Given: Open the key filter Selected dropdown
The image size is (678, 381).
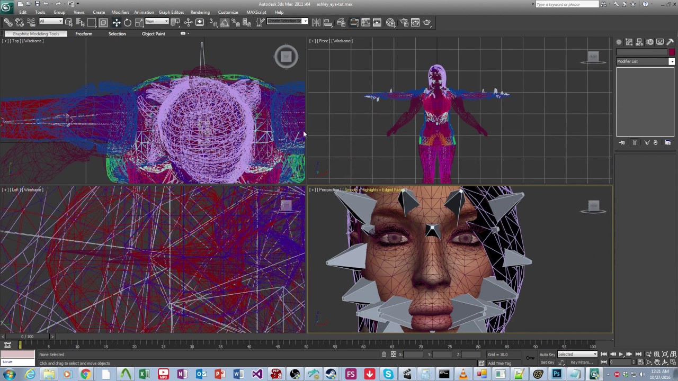Looking at the screenshot, I should (577, 354).
